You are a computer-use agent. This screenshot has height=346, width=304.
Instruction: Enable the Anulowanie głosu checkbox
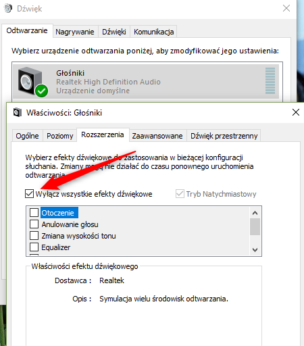34,224
